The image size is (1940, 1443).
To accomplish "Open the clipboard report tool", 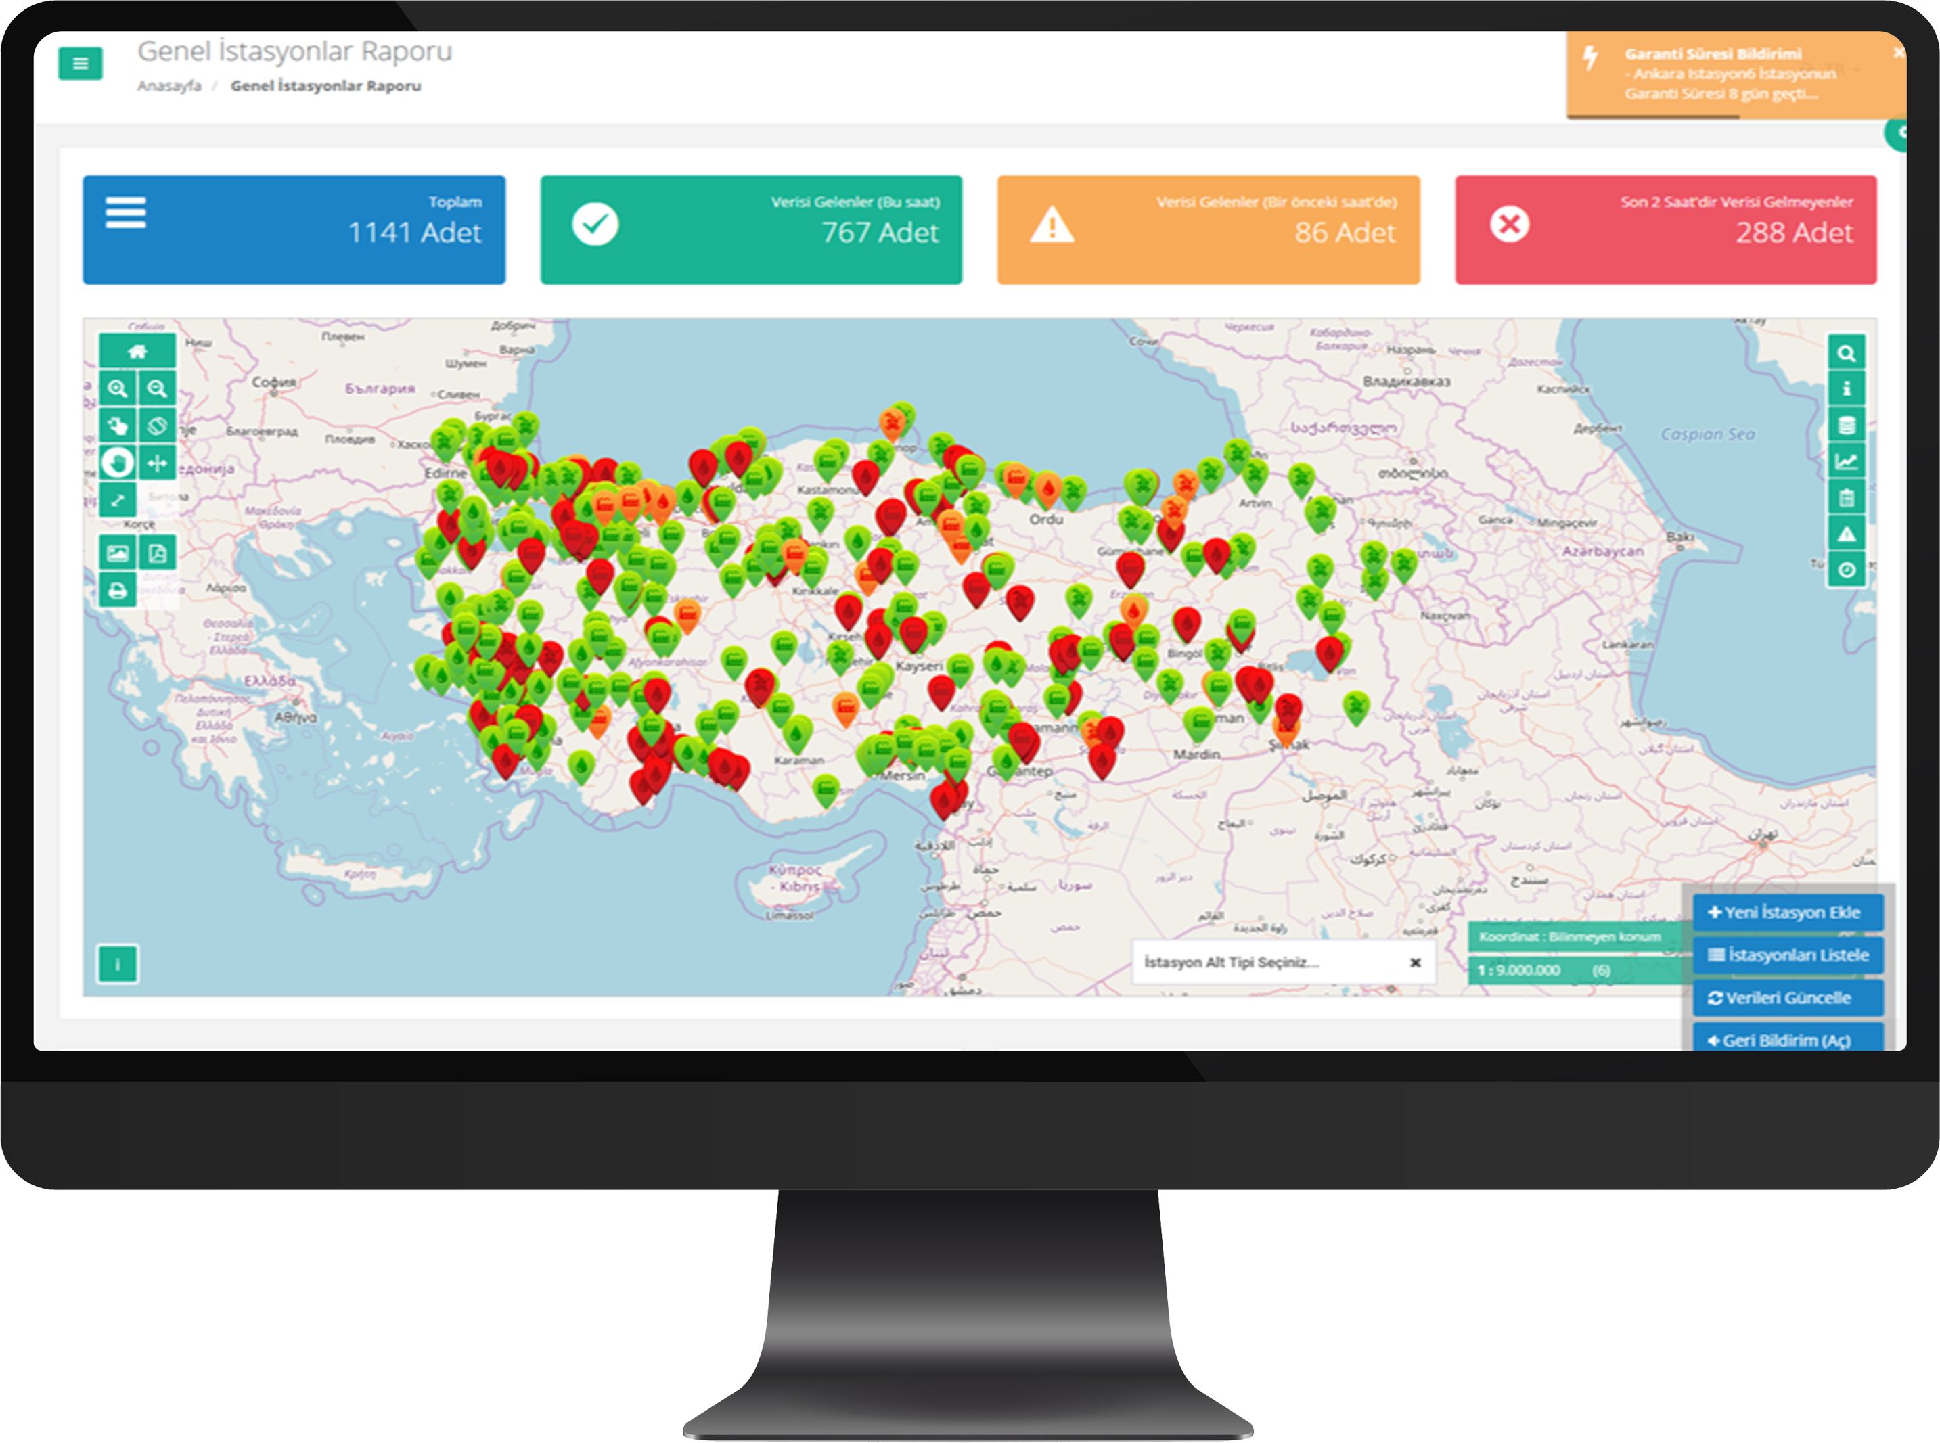I will 1847,498.
